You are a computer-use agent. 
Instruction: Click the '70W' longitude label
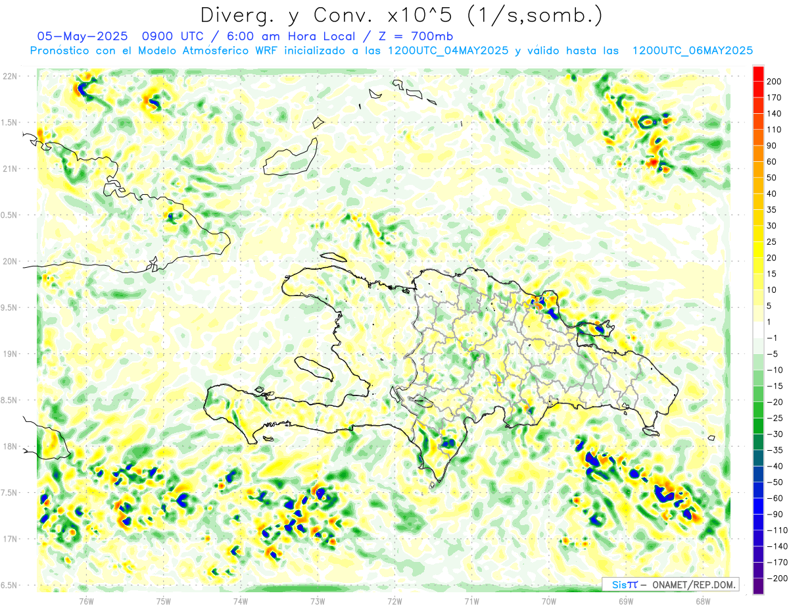(549, 601)
